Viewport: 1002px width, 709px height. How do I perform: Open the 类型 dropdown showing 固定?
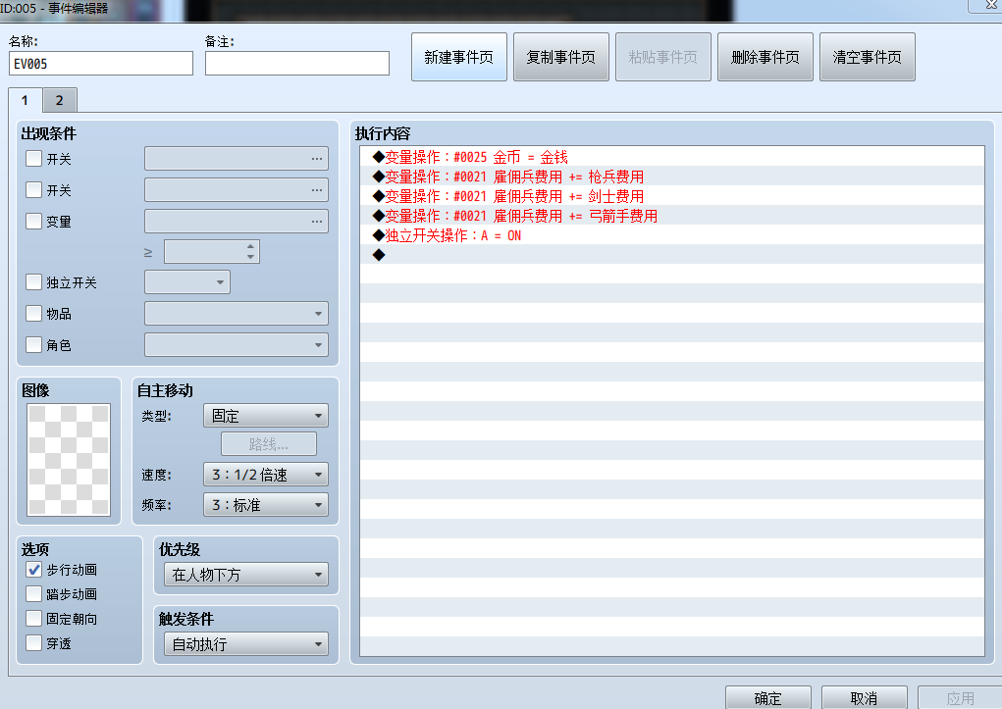tap(266, 416)
